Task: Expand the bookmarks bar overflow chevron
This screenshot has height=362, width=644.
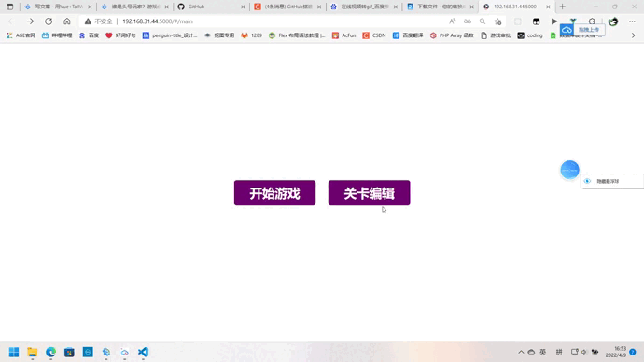Action: pyautogui.click(x=633, y=35)
